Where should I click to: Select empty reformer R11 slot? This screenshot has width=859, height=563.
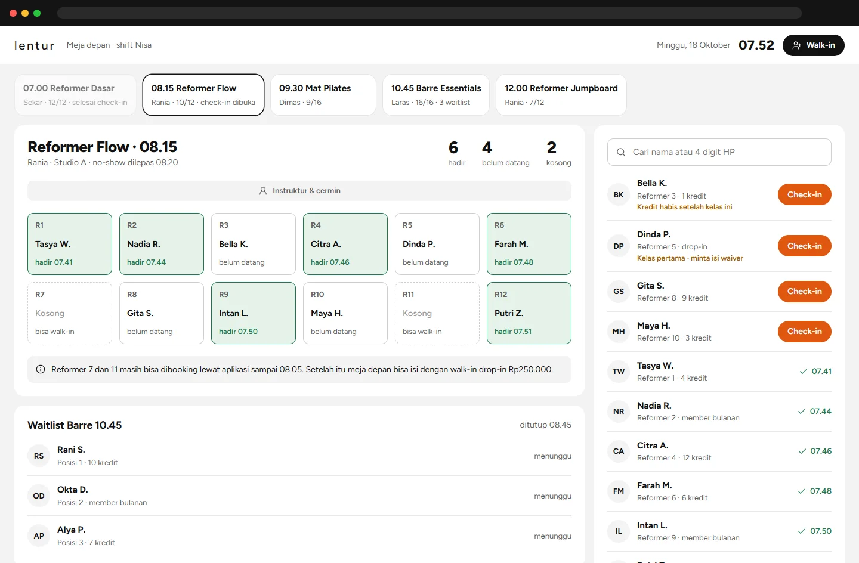(x=437, y=313)
